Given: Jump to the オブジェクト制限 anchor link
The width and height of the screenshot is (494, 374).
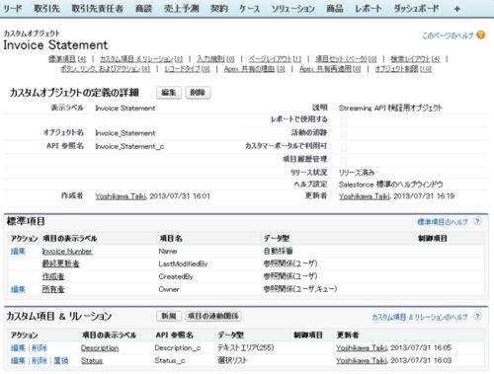Looking at the screenshot, I should 403,69.
